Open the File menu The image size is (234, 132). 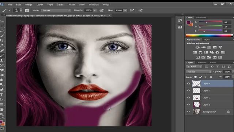[10, 5]
